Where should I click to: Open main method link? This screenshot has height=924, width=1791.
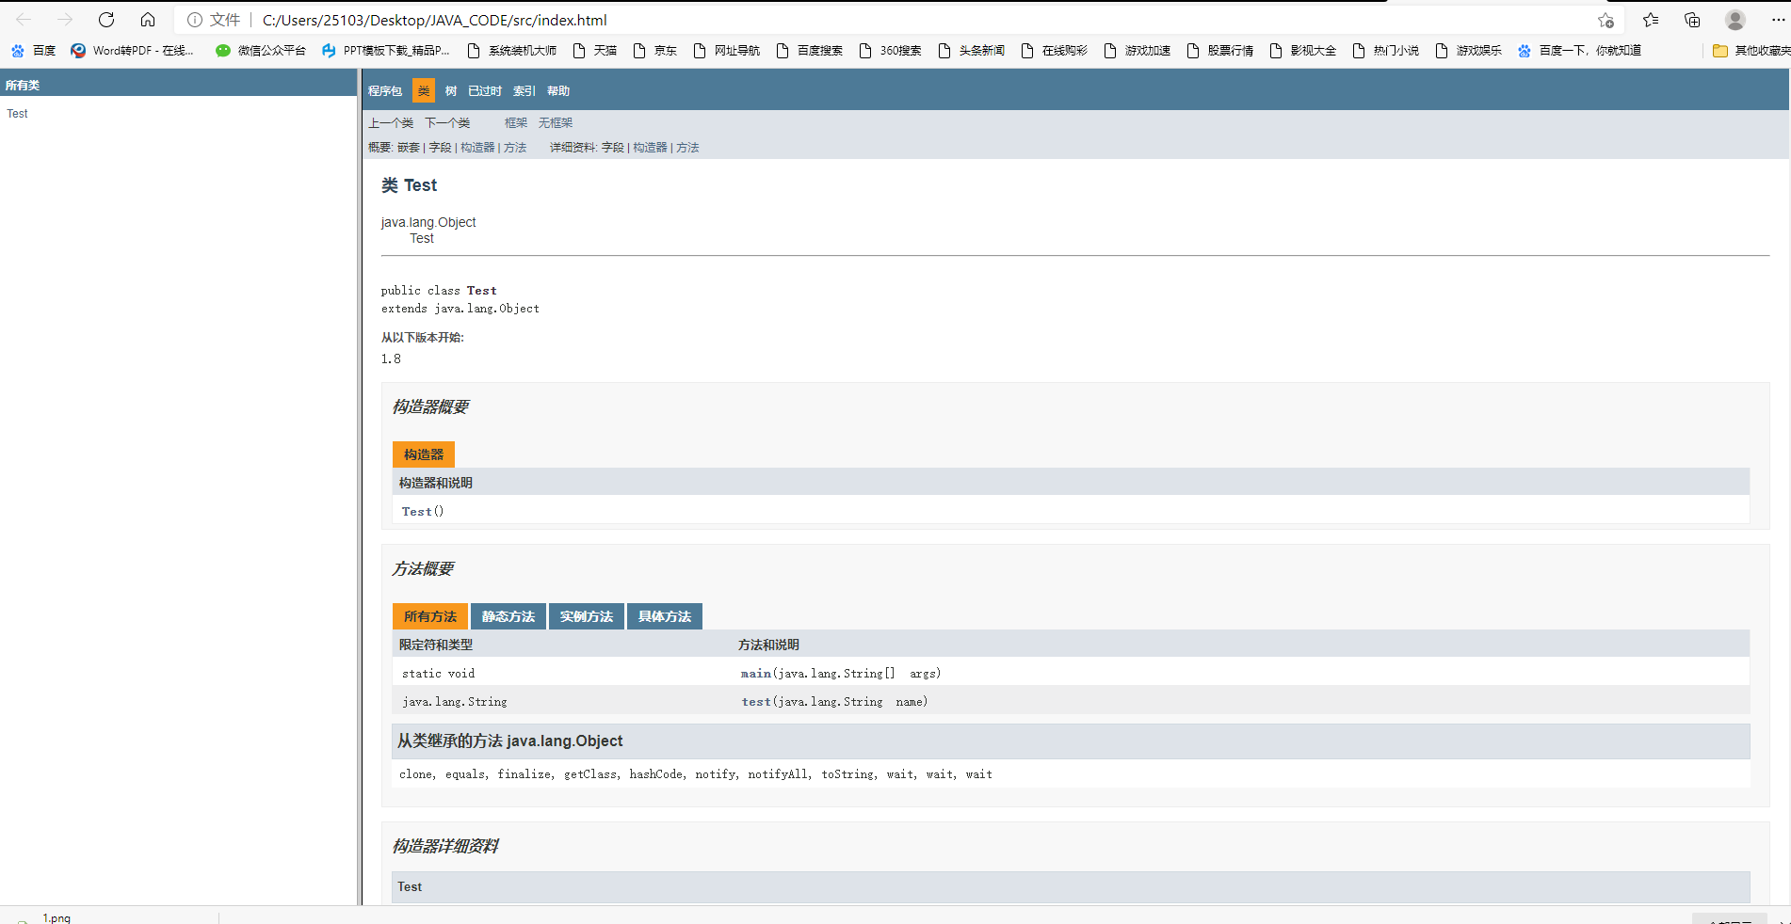pos(756,674)
